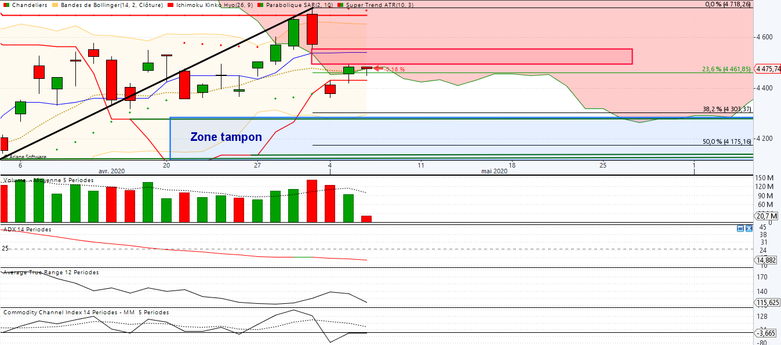Click date label 20 on the time axis
Image resolution: width=781 pixels, height=345 pixels.
click(x=166, y=165)
